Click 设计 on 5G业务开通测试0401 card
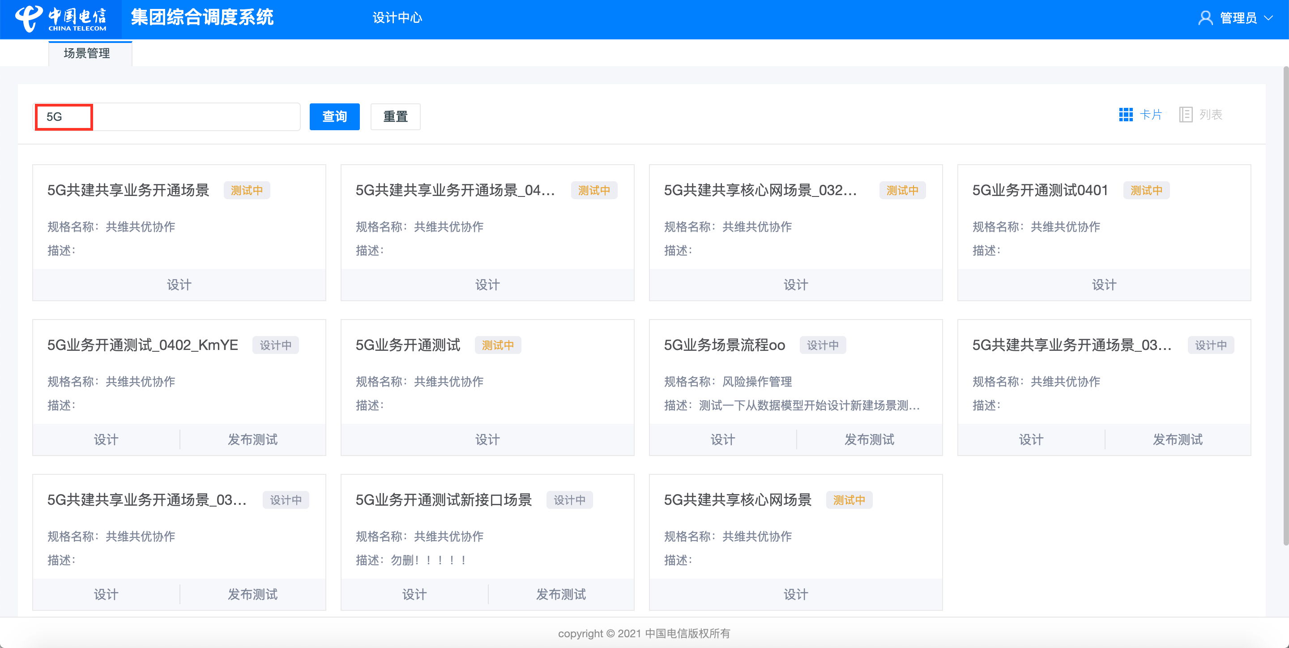 (1104, 285)
